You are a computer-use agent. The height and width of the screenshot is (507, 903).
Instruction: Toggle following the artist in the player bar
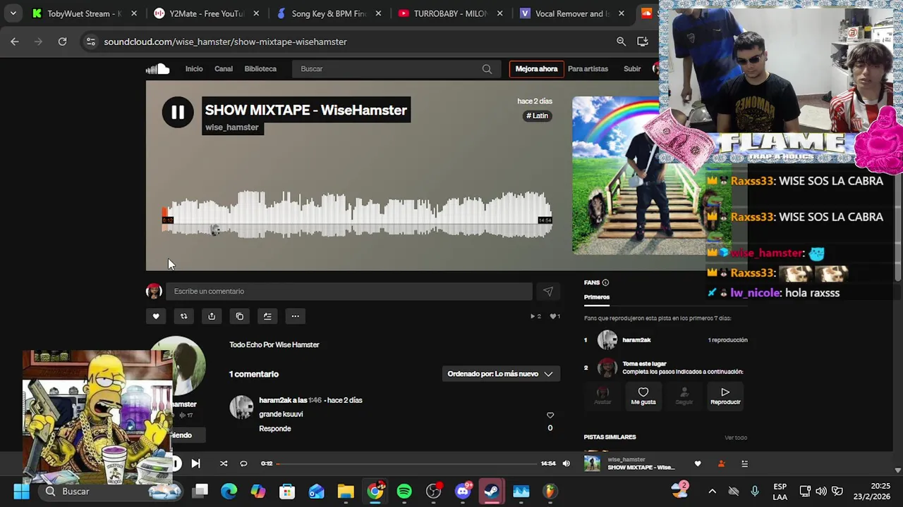coord(721,463)
